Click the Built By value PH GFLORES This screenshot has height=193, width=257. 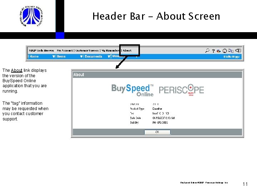pyautogui.click(x=160, y=123)
